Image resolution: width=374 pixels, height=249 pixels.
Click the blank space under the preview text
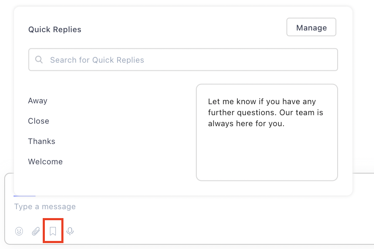click(x=267, y=154)
